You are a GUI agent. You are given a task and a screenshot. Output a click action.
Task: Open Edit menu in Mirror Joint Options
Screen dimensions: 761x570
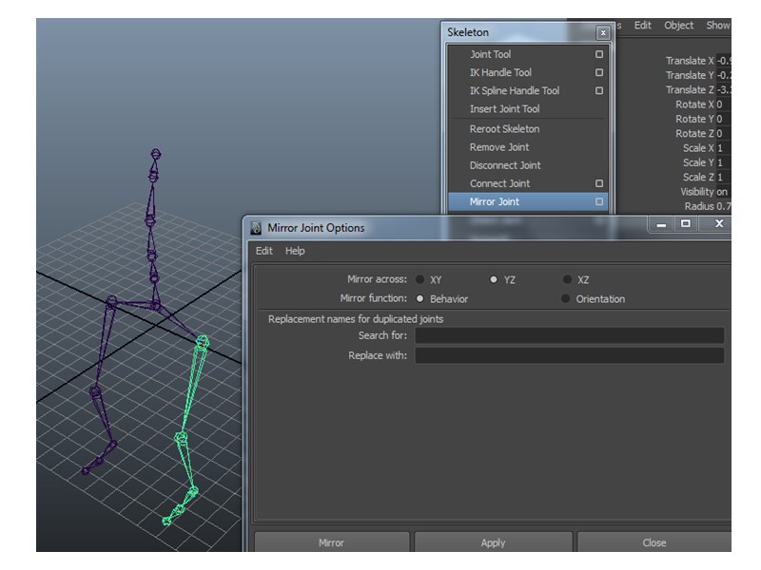264,251
